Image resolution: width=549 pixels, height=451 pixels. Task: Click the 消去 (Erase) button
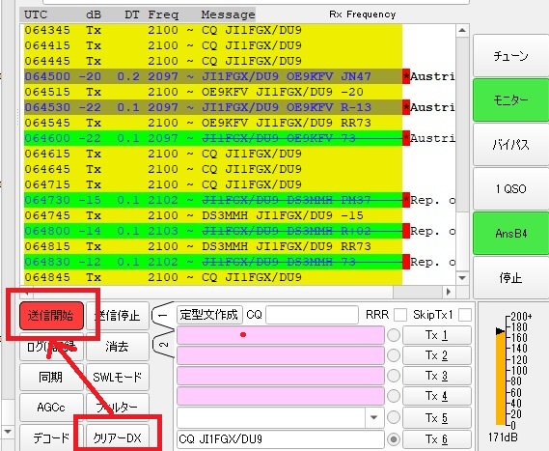click(118, 347)
